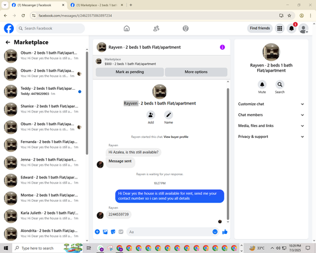Viewport: 316px width, 253px height.
Task: Expand the Chat members section
Action: point(271,115)
